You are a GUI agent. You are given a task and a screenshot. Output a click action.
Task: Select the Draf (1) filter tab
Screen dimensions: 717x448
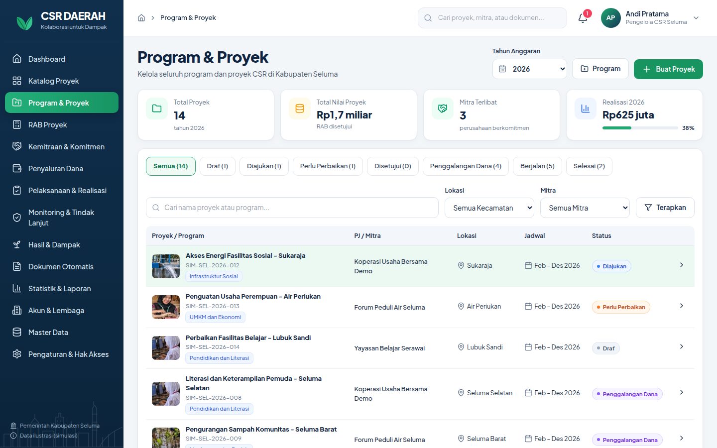(218, 166)
